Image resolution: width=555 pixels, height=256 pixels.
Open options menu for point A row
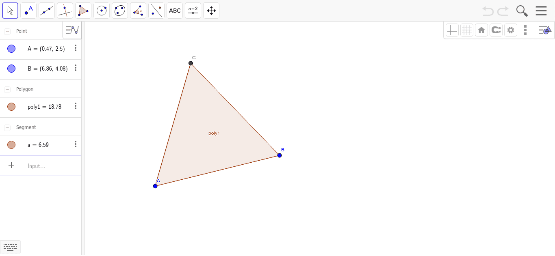click(76, 48)
